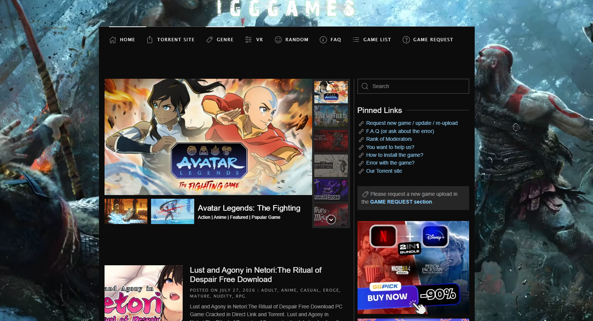This screenshot has width=593, height=321.
Task: Open the F.A.Q (or ask about the error) link
Action: 400,131
